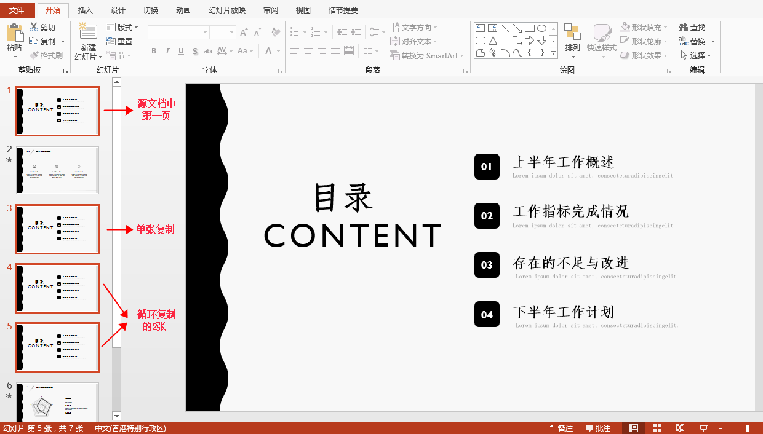Expand the font name combo box
This screenshot has height=434, width=763.
click(x=205, y=32)
